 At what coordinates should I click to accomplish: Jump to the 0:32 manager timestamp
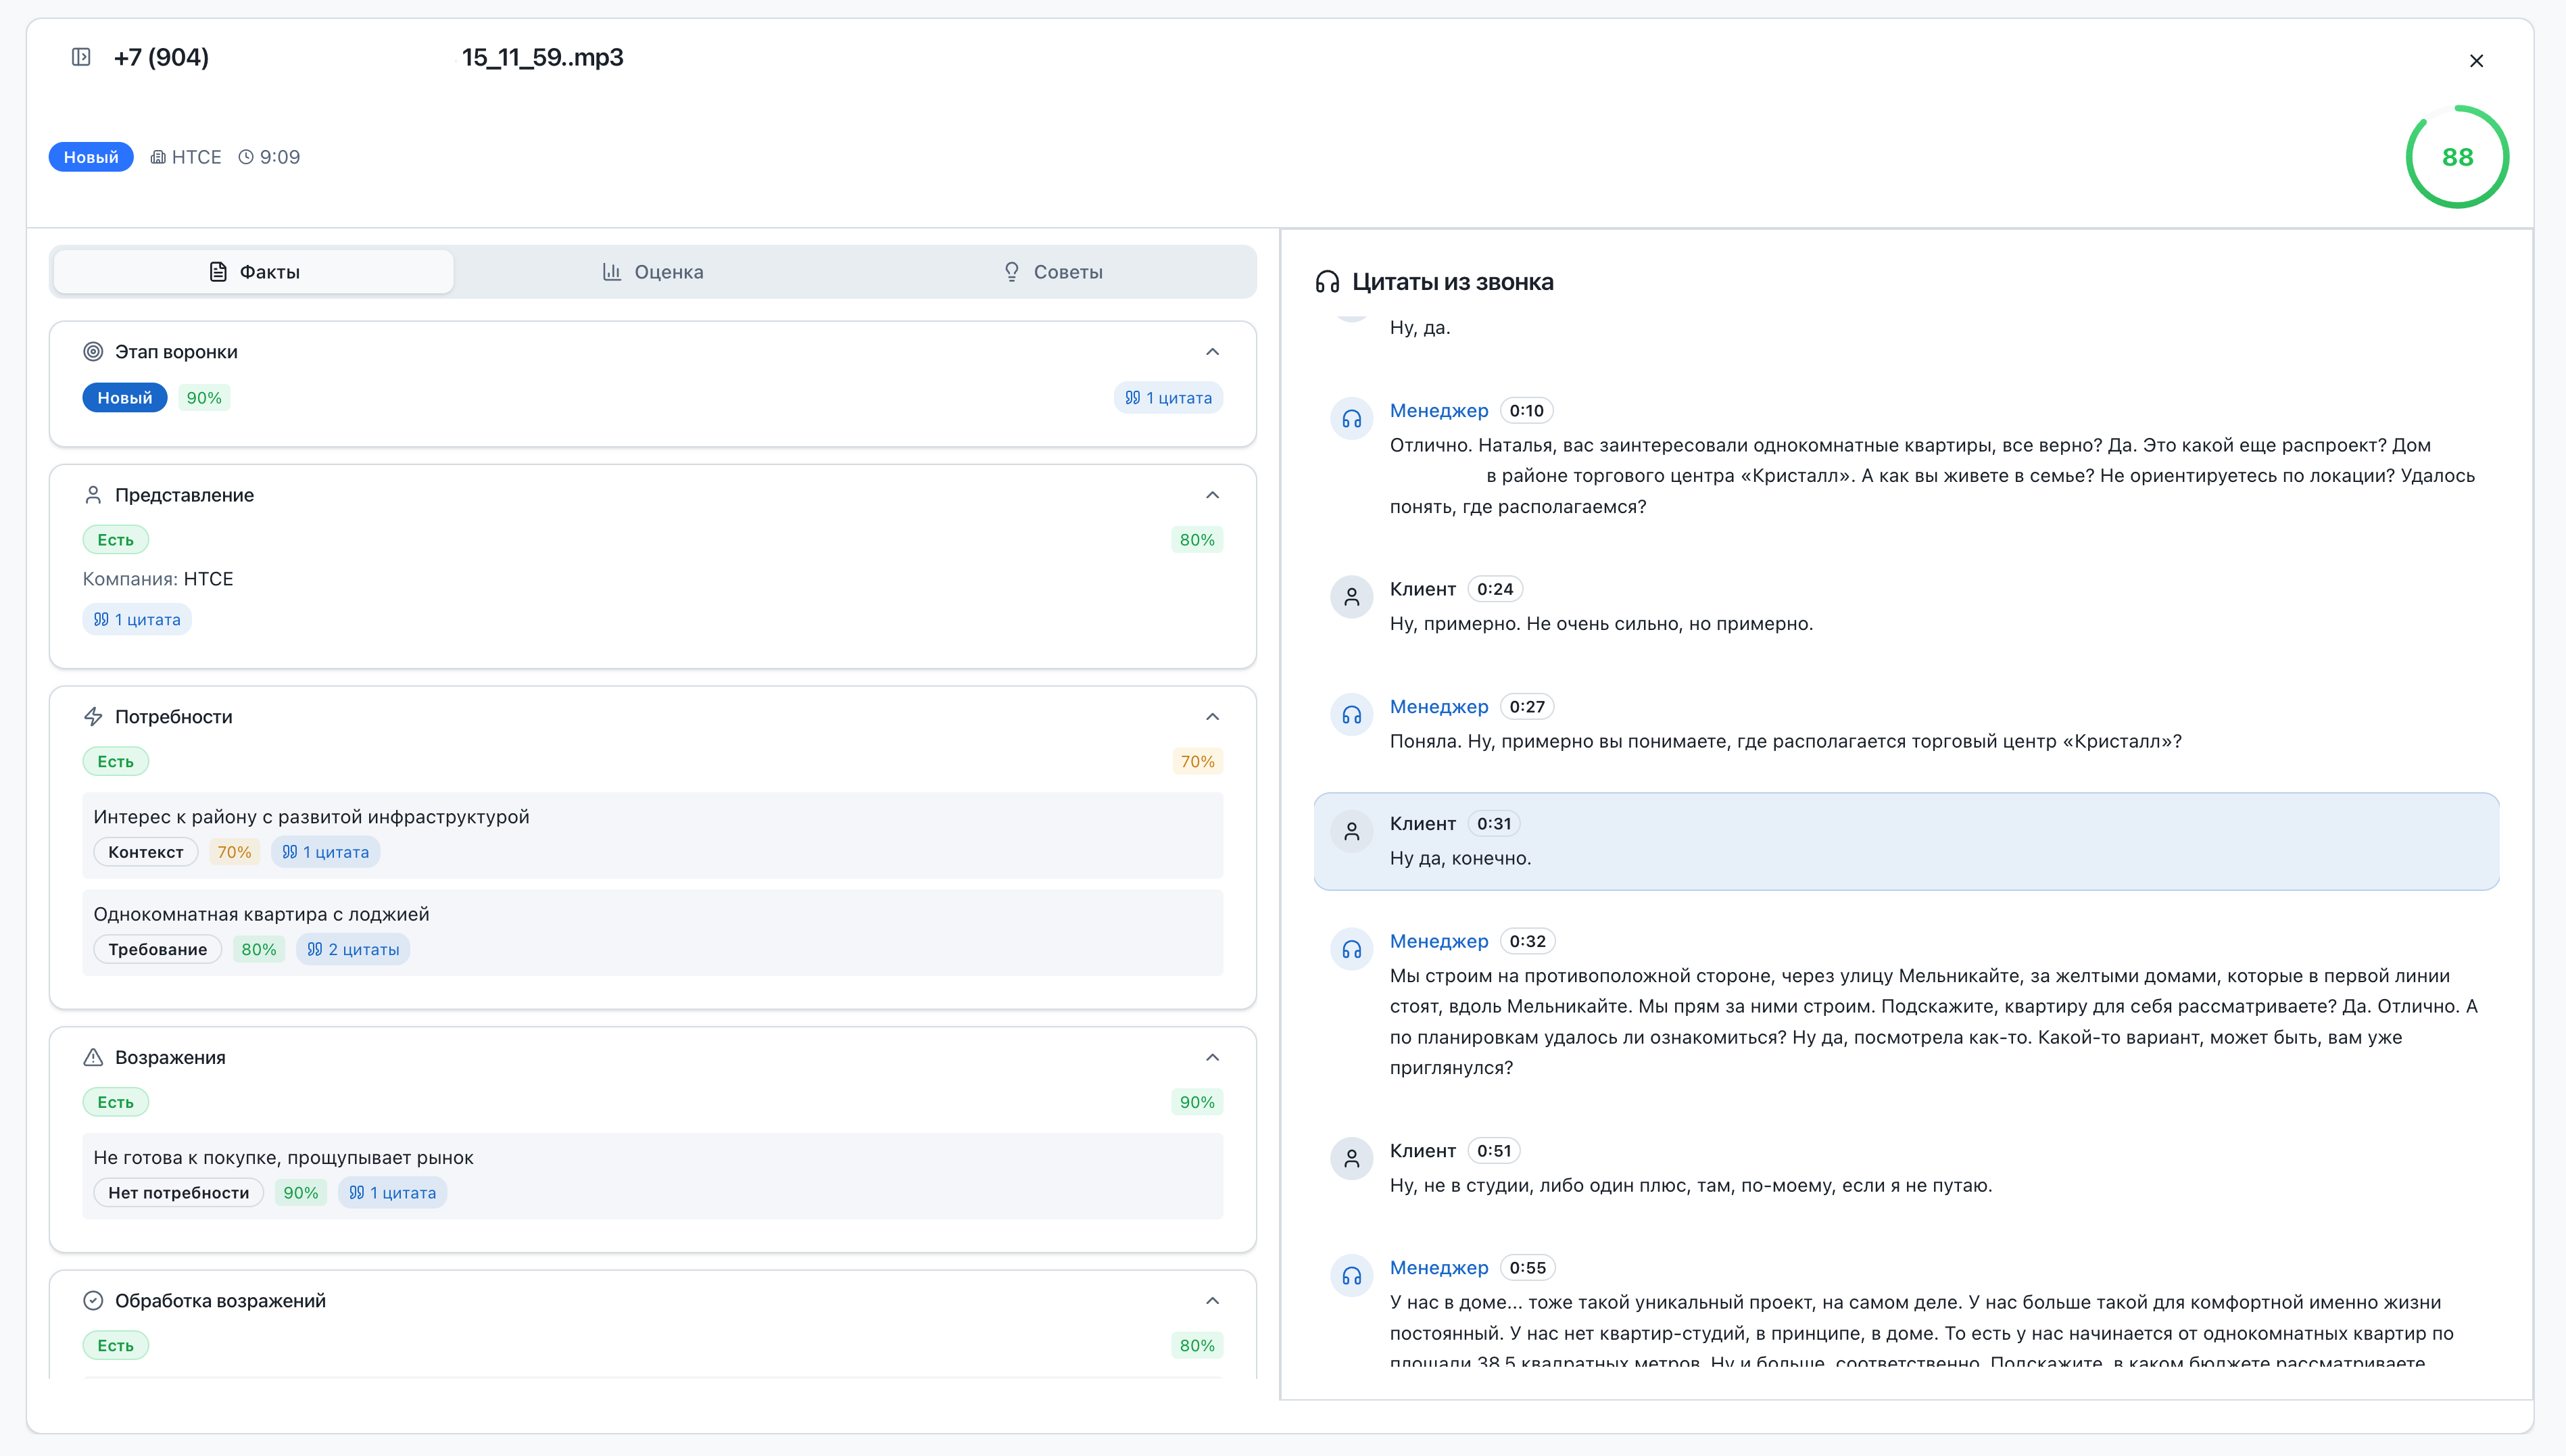point(1527,941)
